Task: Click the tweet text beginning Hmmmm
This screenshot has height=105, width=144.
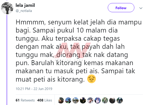Action: click(79, 51)
